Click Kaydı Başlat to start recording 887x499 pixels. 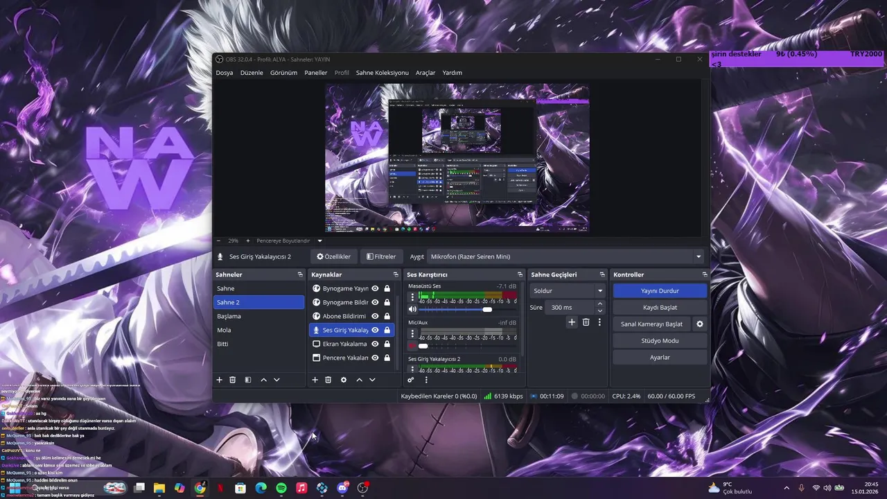[x=660, y=308]
